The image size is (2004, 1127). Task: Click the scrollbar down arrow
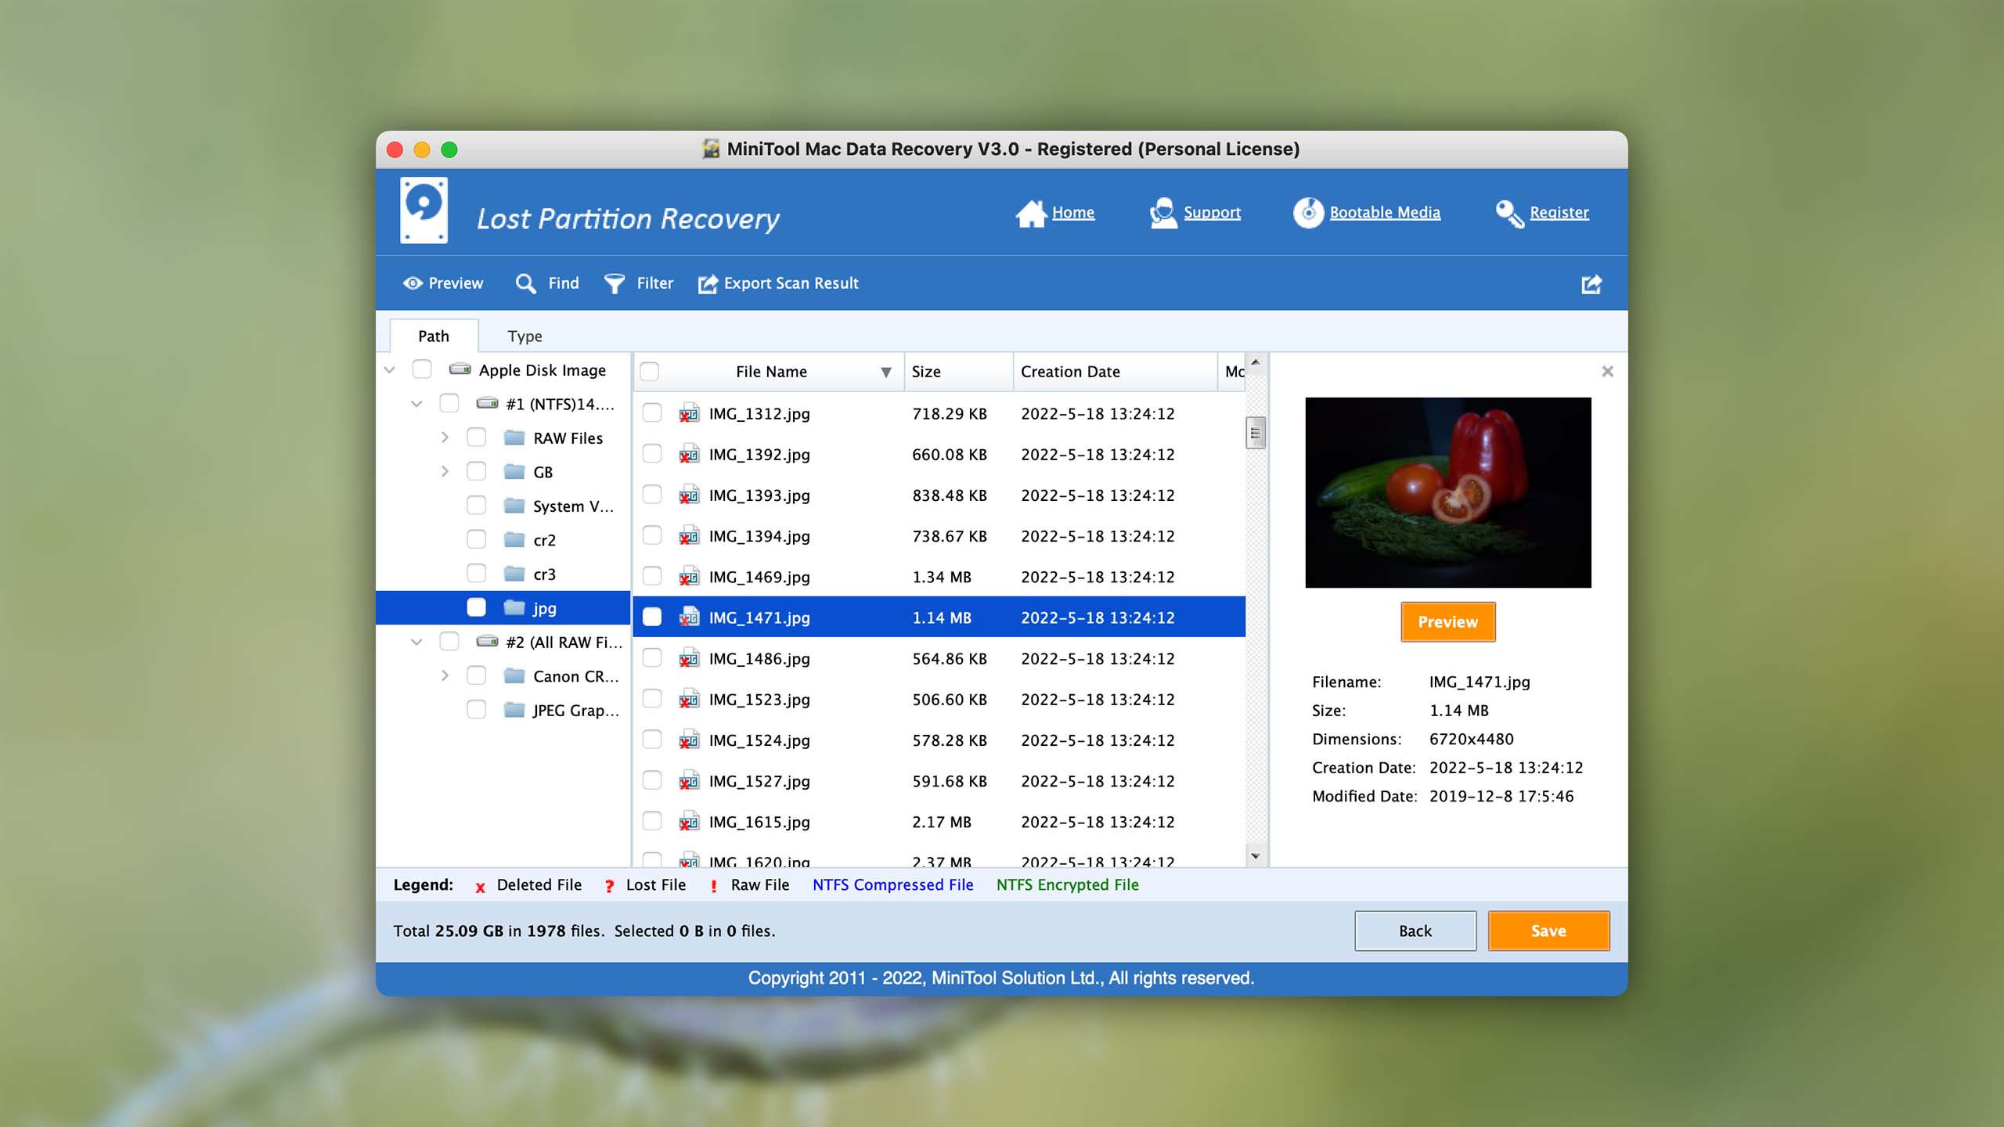click(x=1255, y=856)
